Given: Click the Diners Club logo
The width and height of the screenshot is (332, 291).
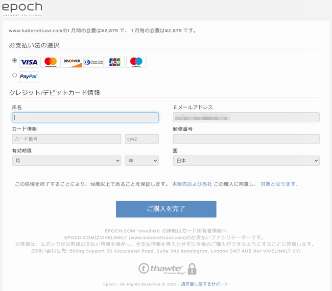Looking at the screenshot, I should coord(93,62).
